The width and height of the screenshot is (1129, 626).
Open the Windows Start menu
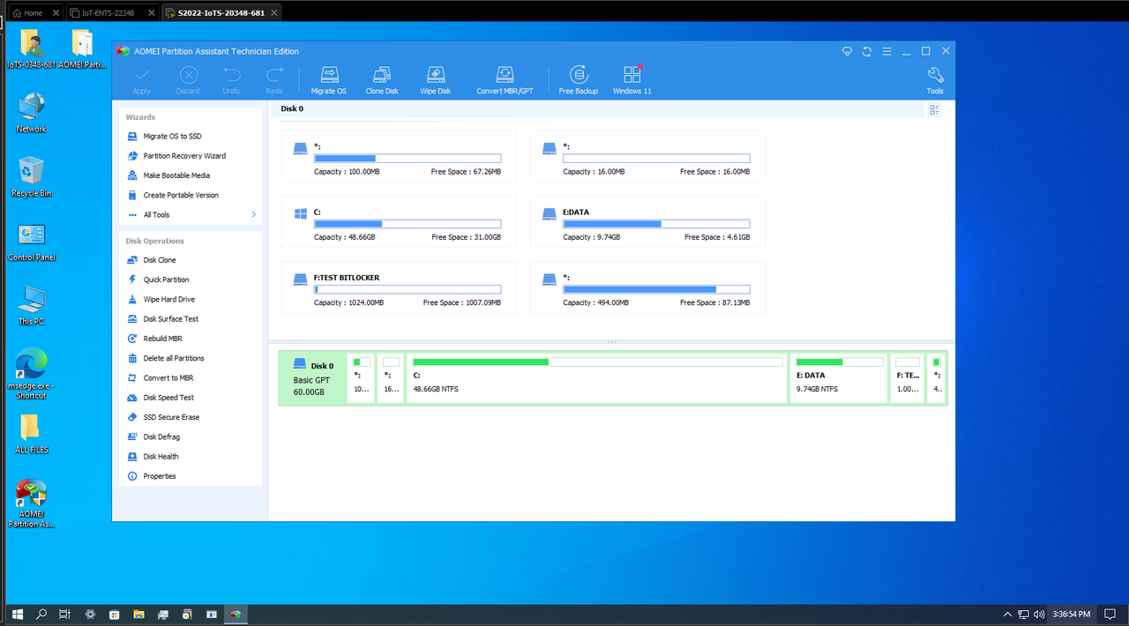(16, 614)
